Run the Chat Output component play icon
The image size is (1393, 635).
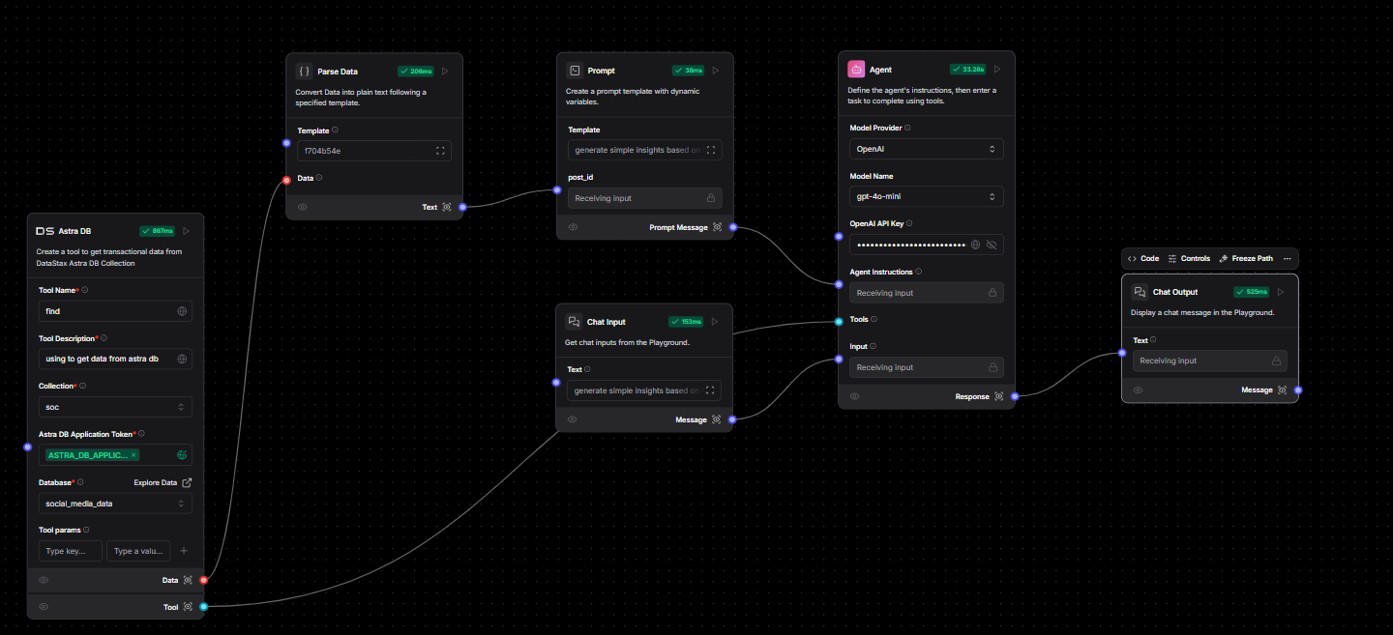[x=1281, y=292]
